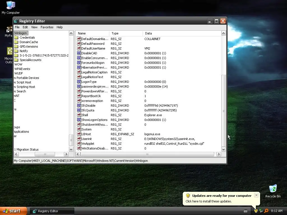Click the Registry Editor title bar icon

pos(16,21)
